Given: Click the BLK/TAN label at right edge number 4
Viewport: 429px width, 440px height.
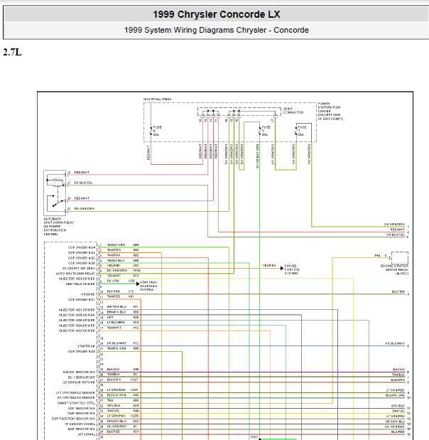Looking at the screenshot, I should [398, 292].
